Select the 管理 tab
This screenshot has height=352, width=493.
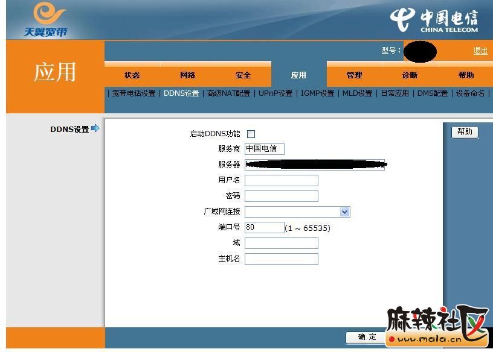click(354, 75)
